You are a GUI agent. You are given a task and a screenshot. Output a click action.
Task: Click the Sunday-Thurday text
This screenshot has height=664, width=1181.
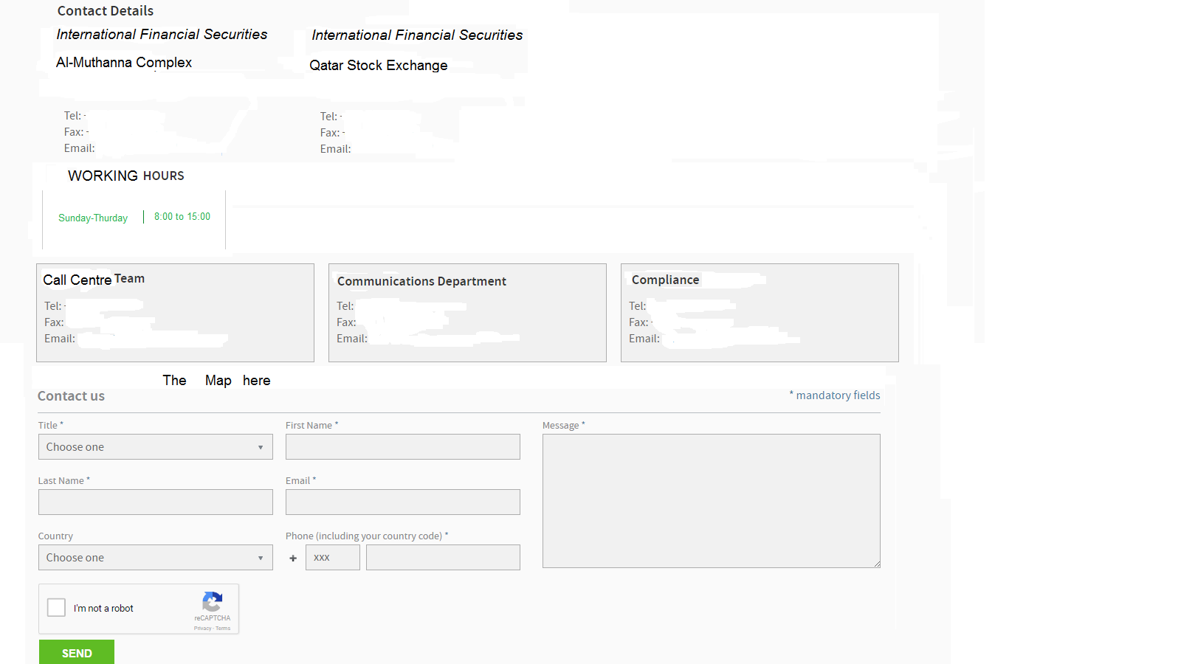point(93,218)
